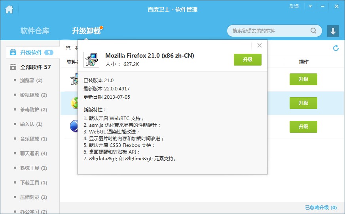Screen dimensions: 345x214
Task: Click the 更新日期 2013-07-05 text
Action: click(x=107, y=97)
